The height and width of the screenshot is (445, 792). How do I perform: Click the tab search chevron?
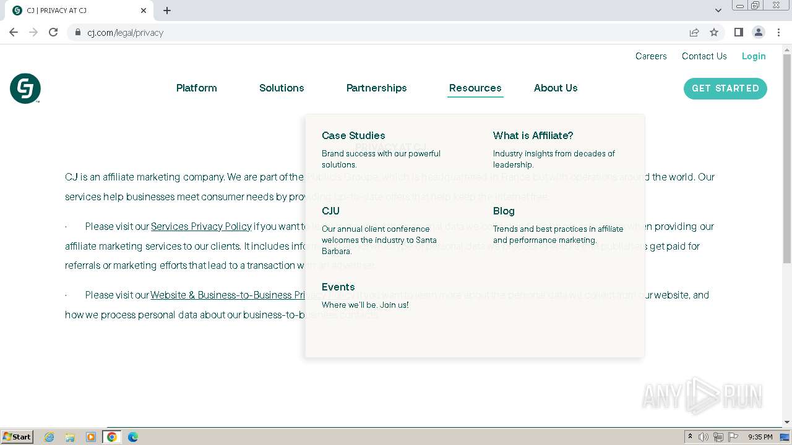(x=718, y=11)
